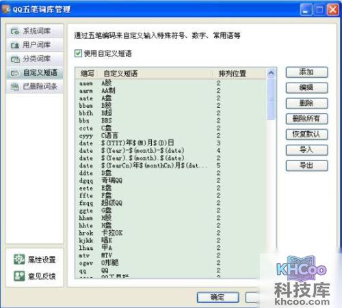
Task: Select the row bbs BBS
Action: coord(171,121)
